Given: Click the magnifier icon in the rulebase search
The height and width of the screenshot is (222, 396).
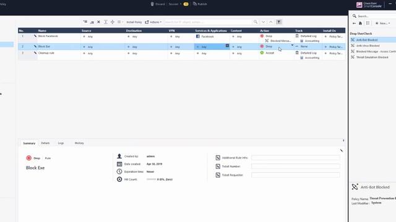Looking at the screenshot, I should pos(256,22).
